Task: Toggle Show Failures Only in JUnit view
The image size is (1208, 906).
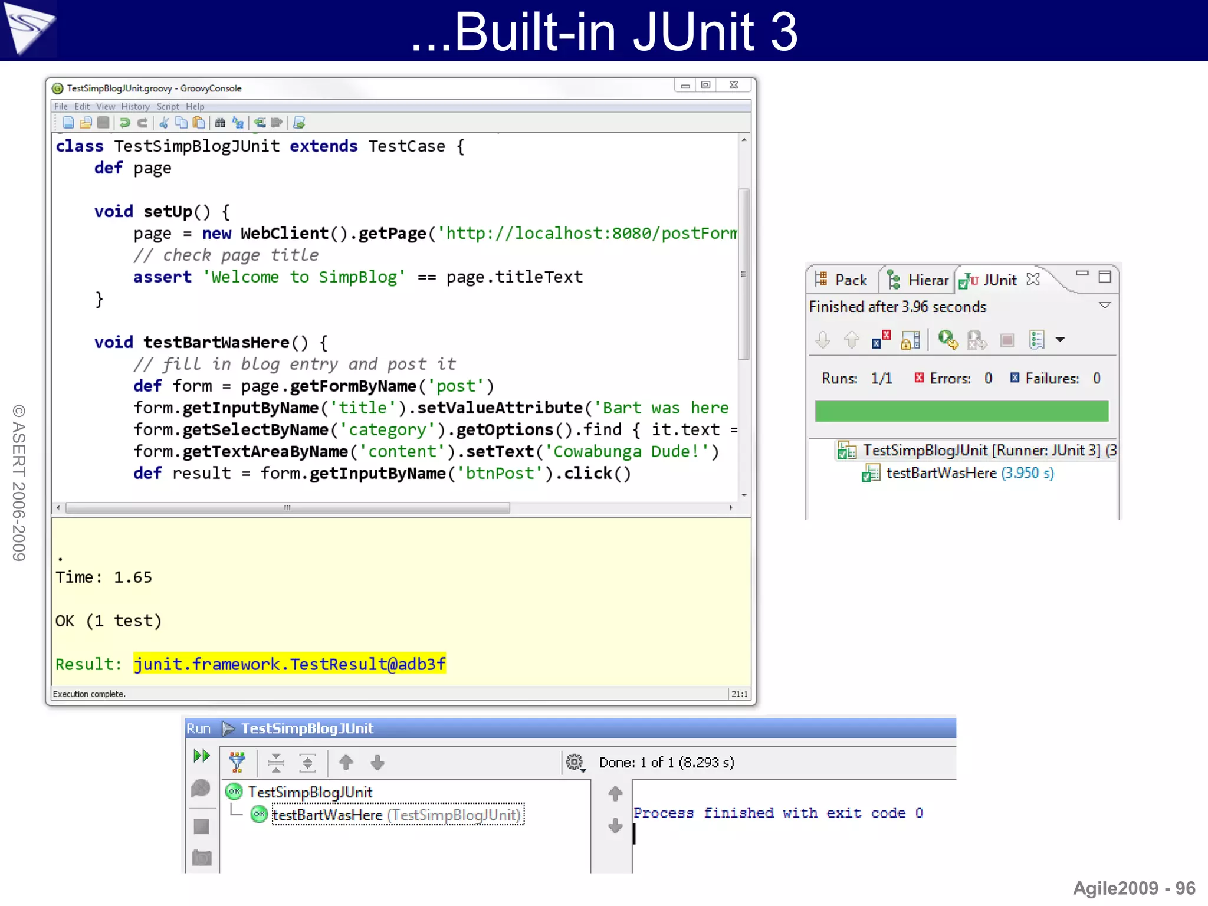Action: click(x=881, y=340)
